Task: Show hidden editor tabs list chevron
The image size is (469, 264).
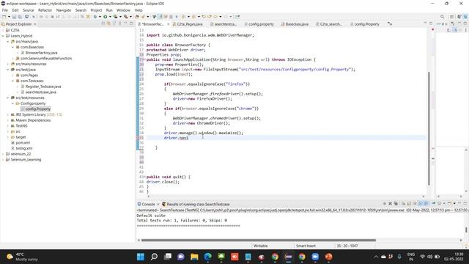Action: point(389,23)
